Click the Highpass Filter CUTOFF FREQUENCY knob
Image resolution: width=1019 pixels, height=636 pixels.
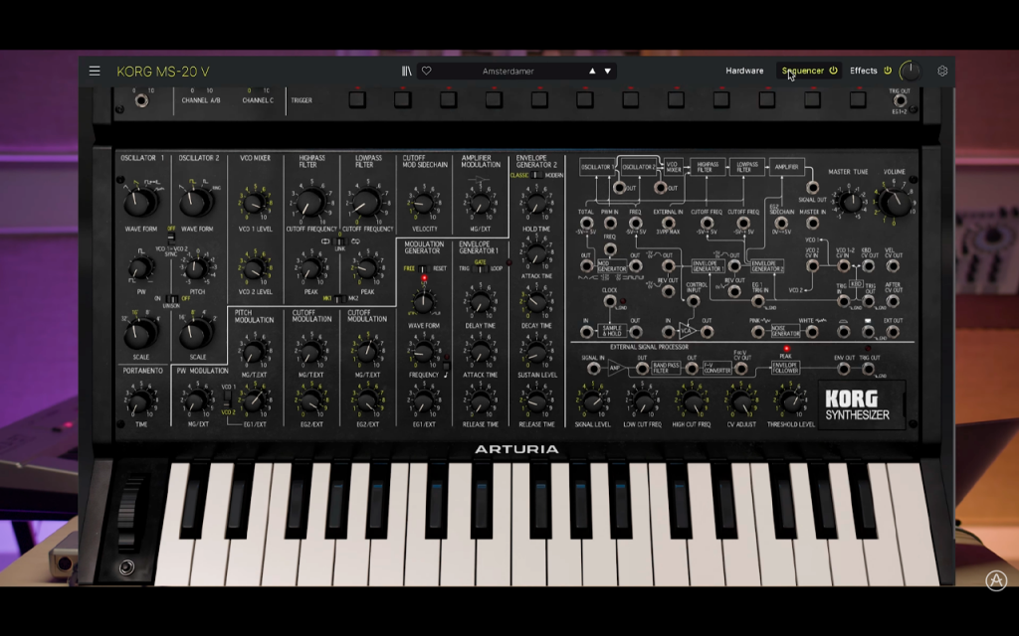coord(310,202)
